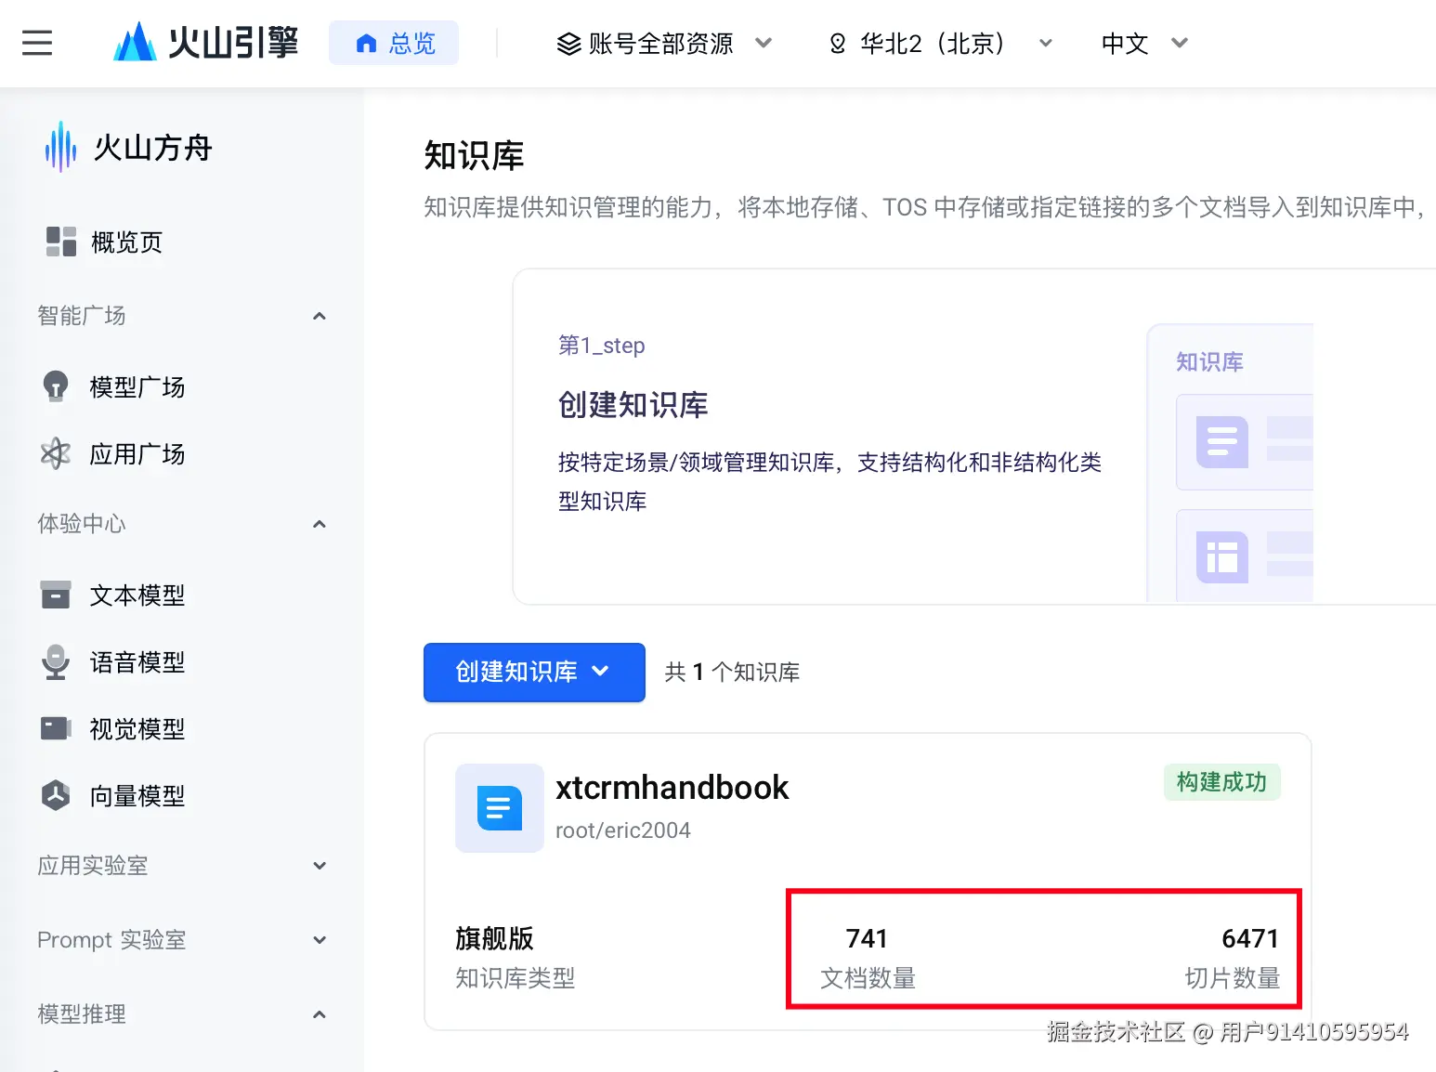Collapse the 智能广场 section

point(319,316)
